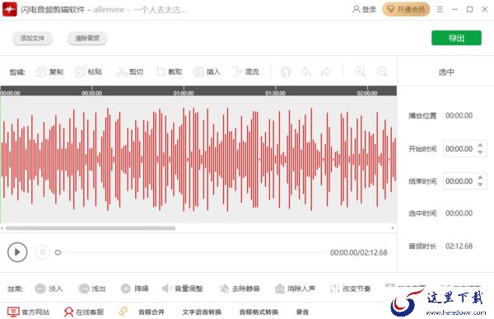
Task: Click the Redo arrow icon
Action: [325, 72]
